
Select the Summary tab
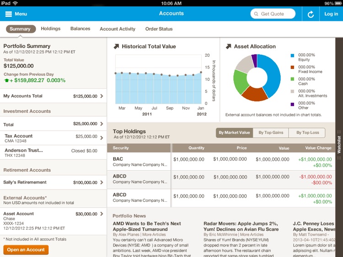[21, 29]
